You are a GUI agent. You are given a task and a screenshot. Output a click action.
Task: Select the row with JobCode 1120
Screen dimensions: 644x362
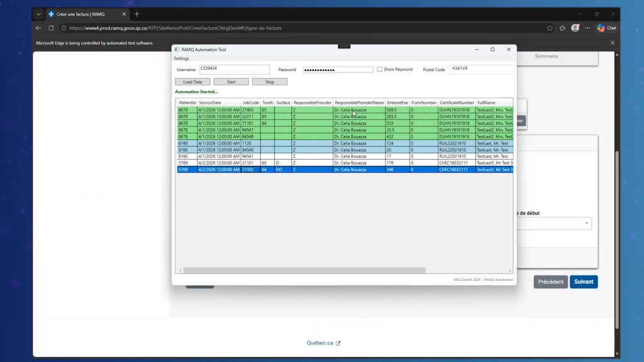345,143
